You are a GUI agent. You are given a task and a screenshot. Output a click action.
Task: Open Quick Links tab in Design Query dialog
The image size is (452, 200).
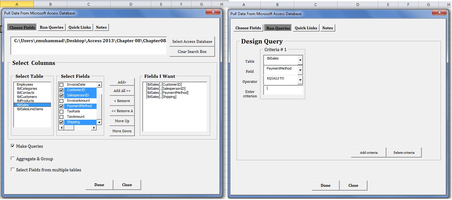[x=306, y=28]
